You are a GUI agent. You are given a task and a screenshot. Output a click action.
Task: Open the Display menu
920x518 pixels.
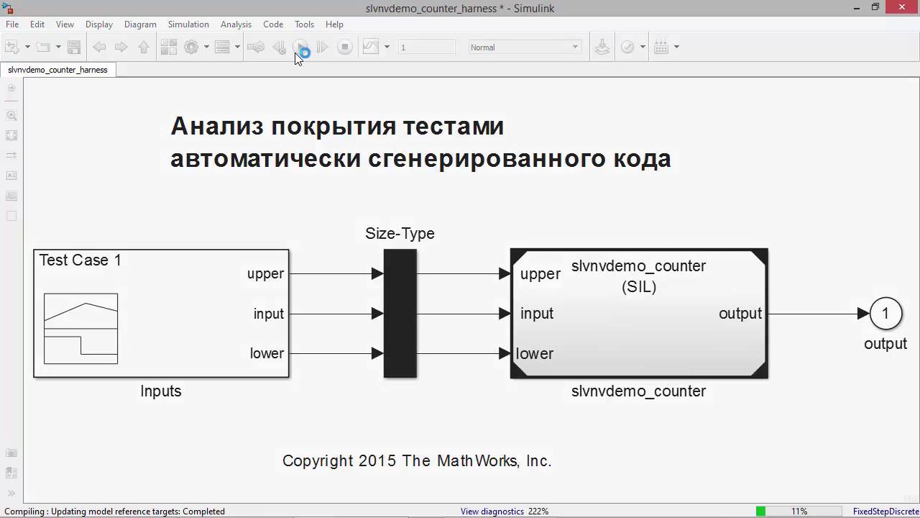99,24
